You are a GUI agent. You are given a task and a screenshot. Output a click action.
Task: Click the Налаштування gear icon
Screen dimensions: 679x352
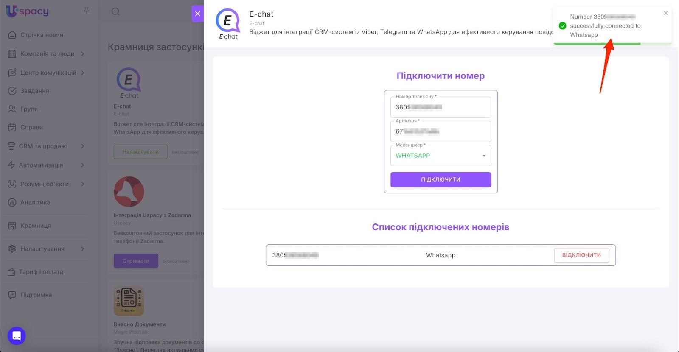coord(12,249)
